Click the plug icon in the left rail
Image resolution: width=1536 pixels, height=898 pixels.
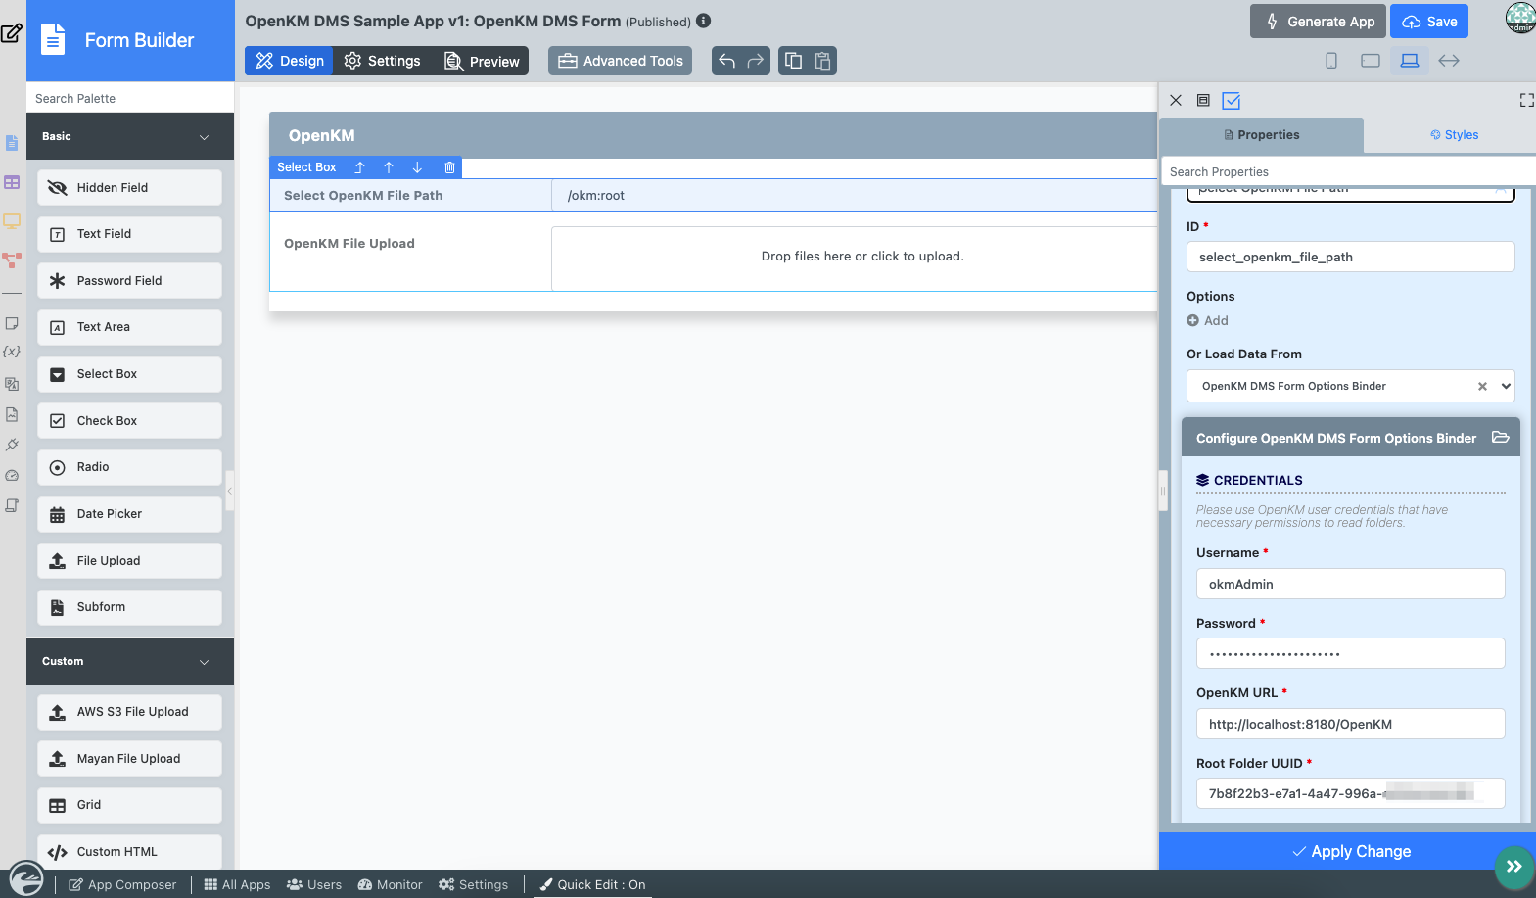pos(12,445)
